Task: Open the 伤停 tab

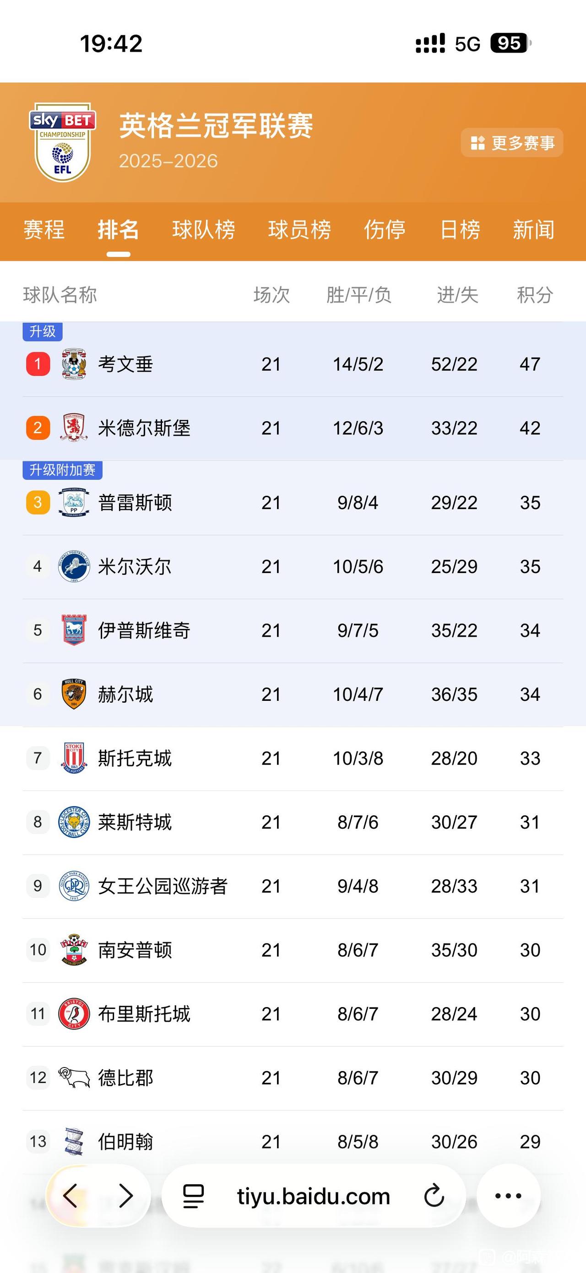Action: 385,230
